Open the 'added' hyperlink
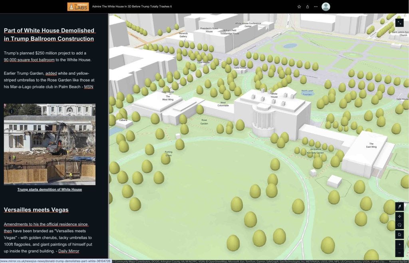 [x=51, y=73]
